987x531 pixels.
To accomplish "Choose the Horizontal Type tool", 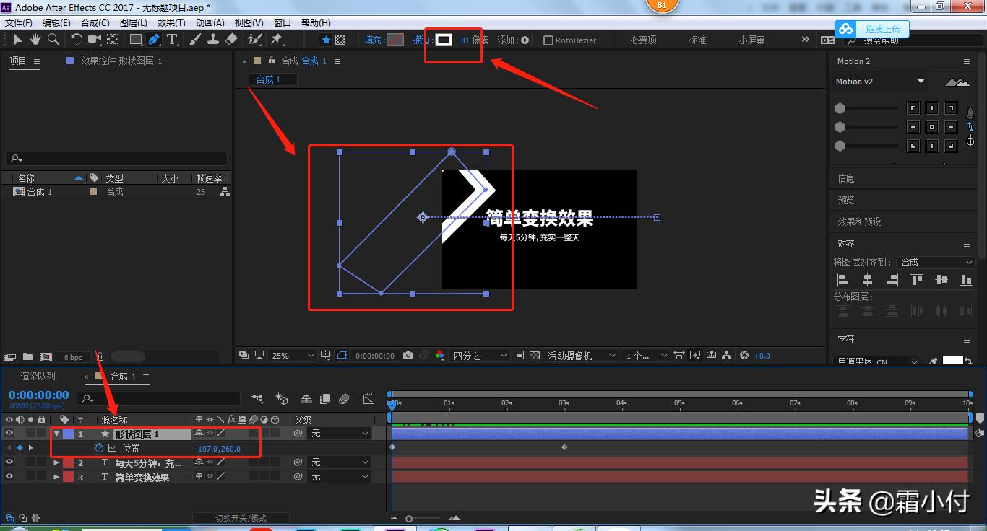I will click(172, 40).
